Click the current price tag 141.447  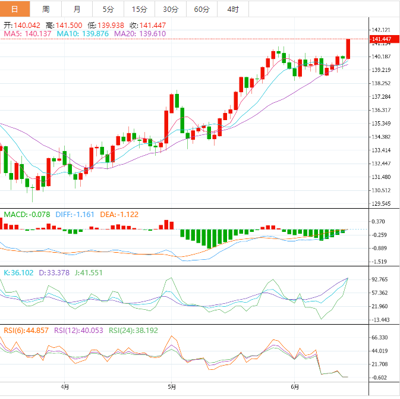[x=381, y=40]
